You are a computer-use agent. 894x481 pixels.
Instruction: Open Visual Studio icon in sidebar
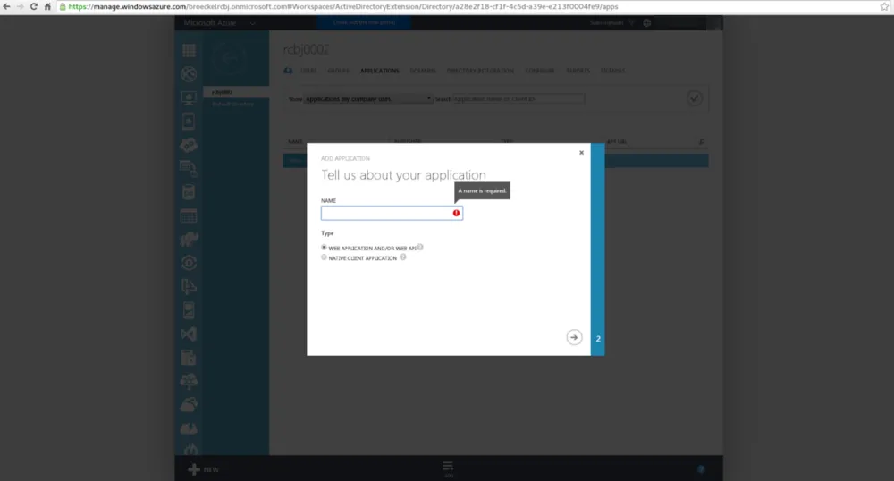point(189,334)
